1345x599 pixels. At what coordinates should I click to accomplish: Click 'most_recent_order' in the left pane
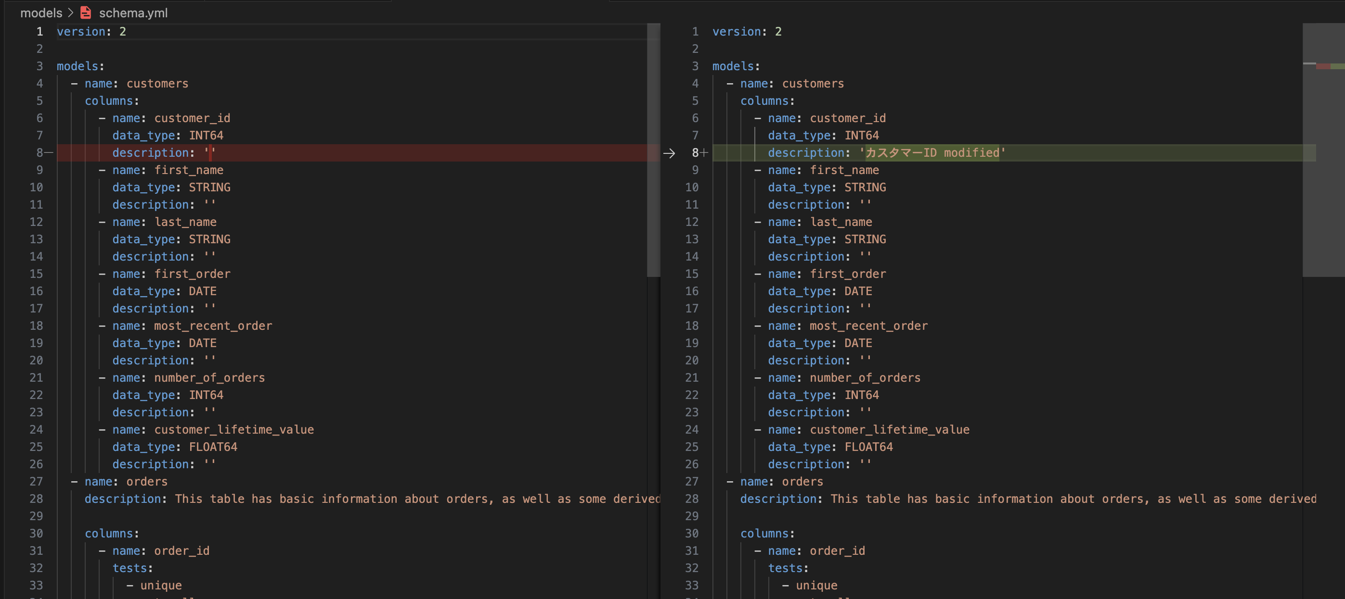click(213, 326)
